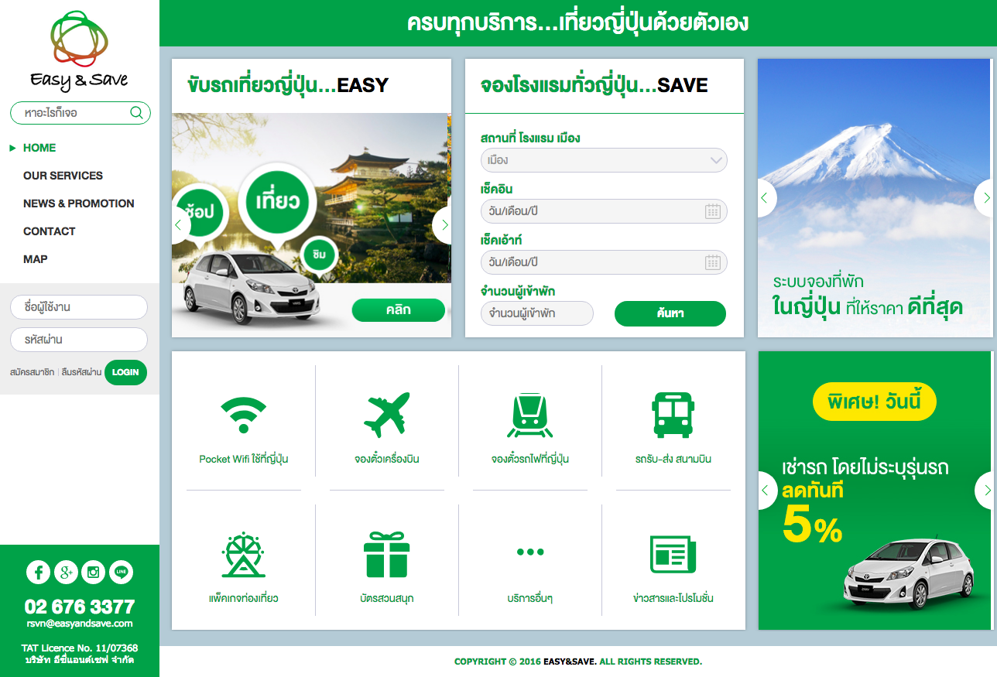
Task: Open the ferris wheel tour package icon
Action: [x=244, y=555]
